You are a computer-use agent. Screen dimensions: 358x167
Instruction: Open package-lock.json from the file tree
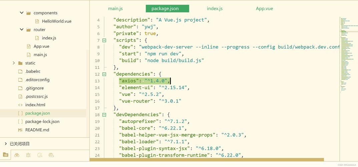(x=42, y=122)
